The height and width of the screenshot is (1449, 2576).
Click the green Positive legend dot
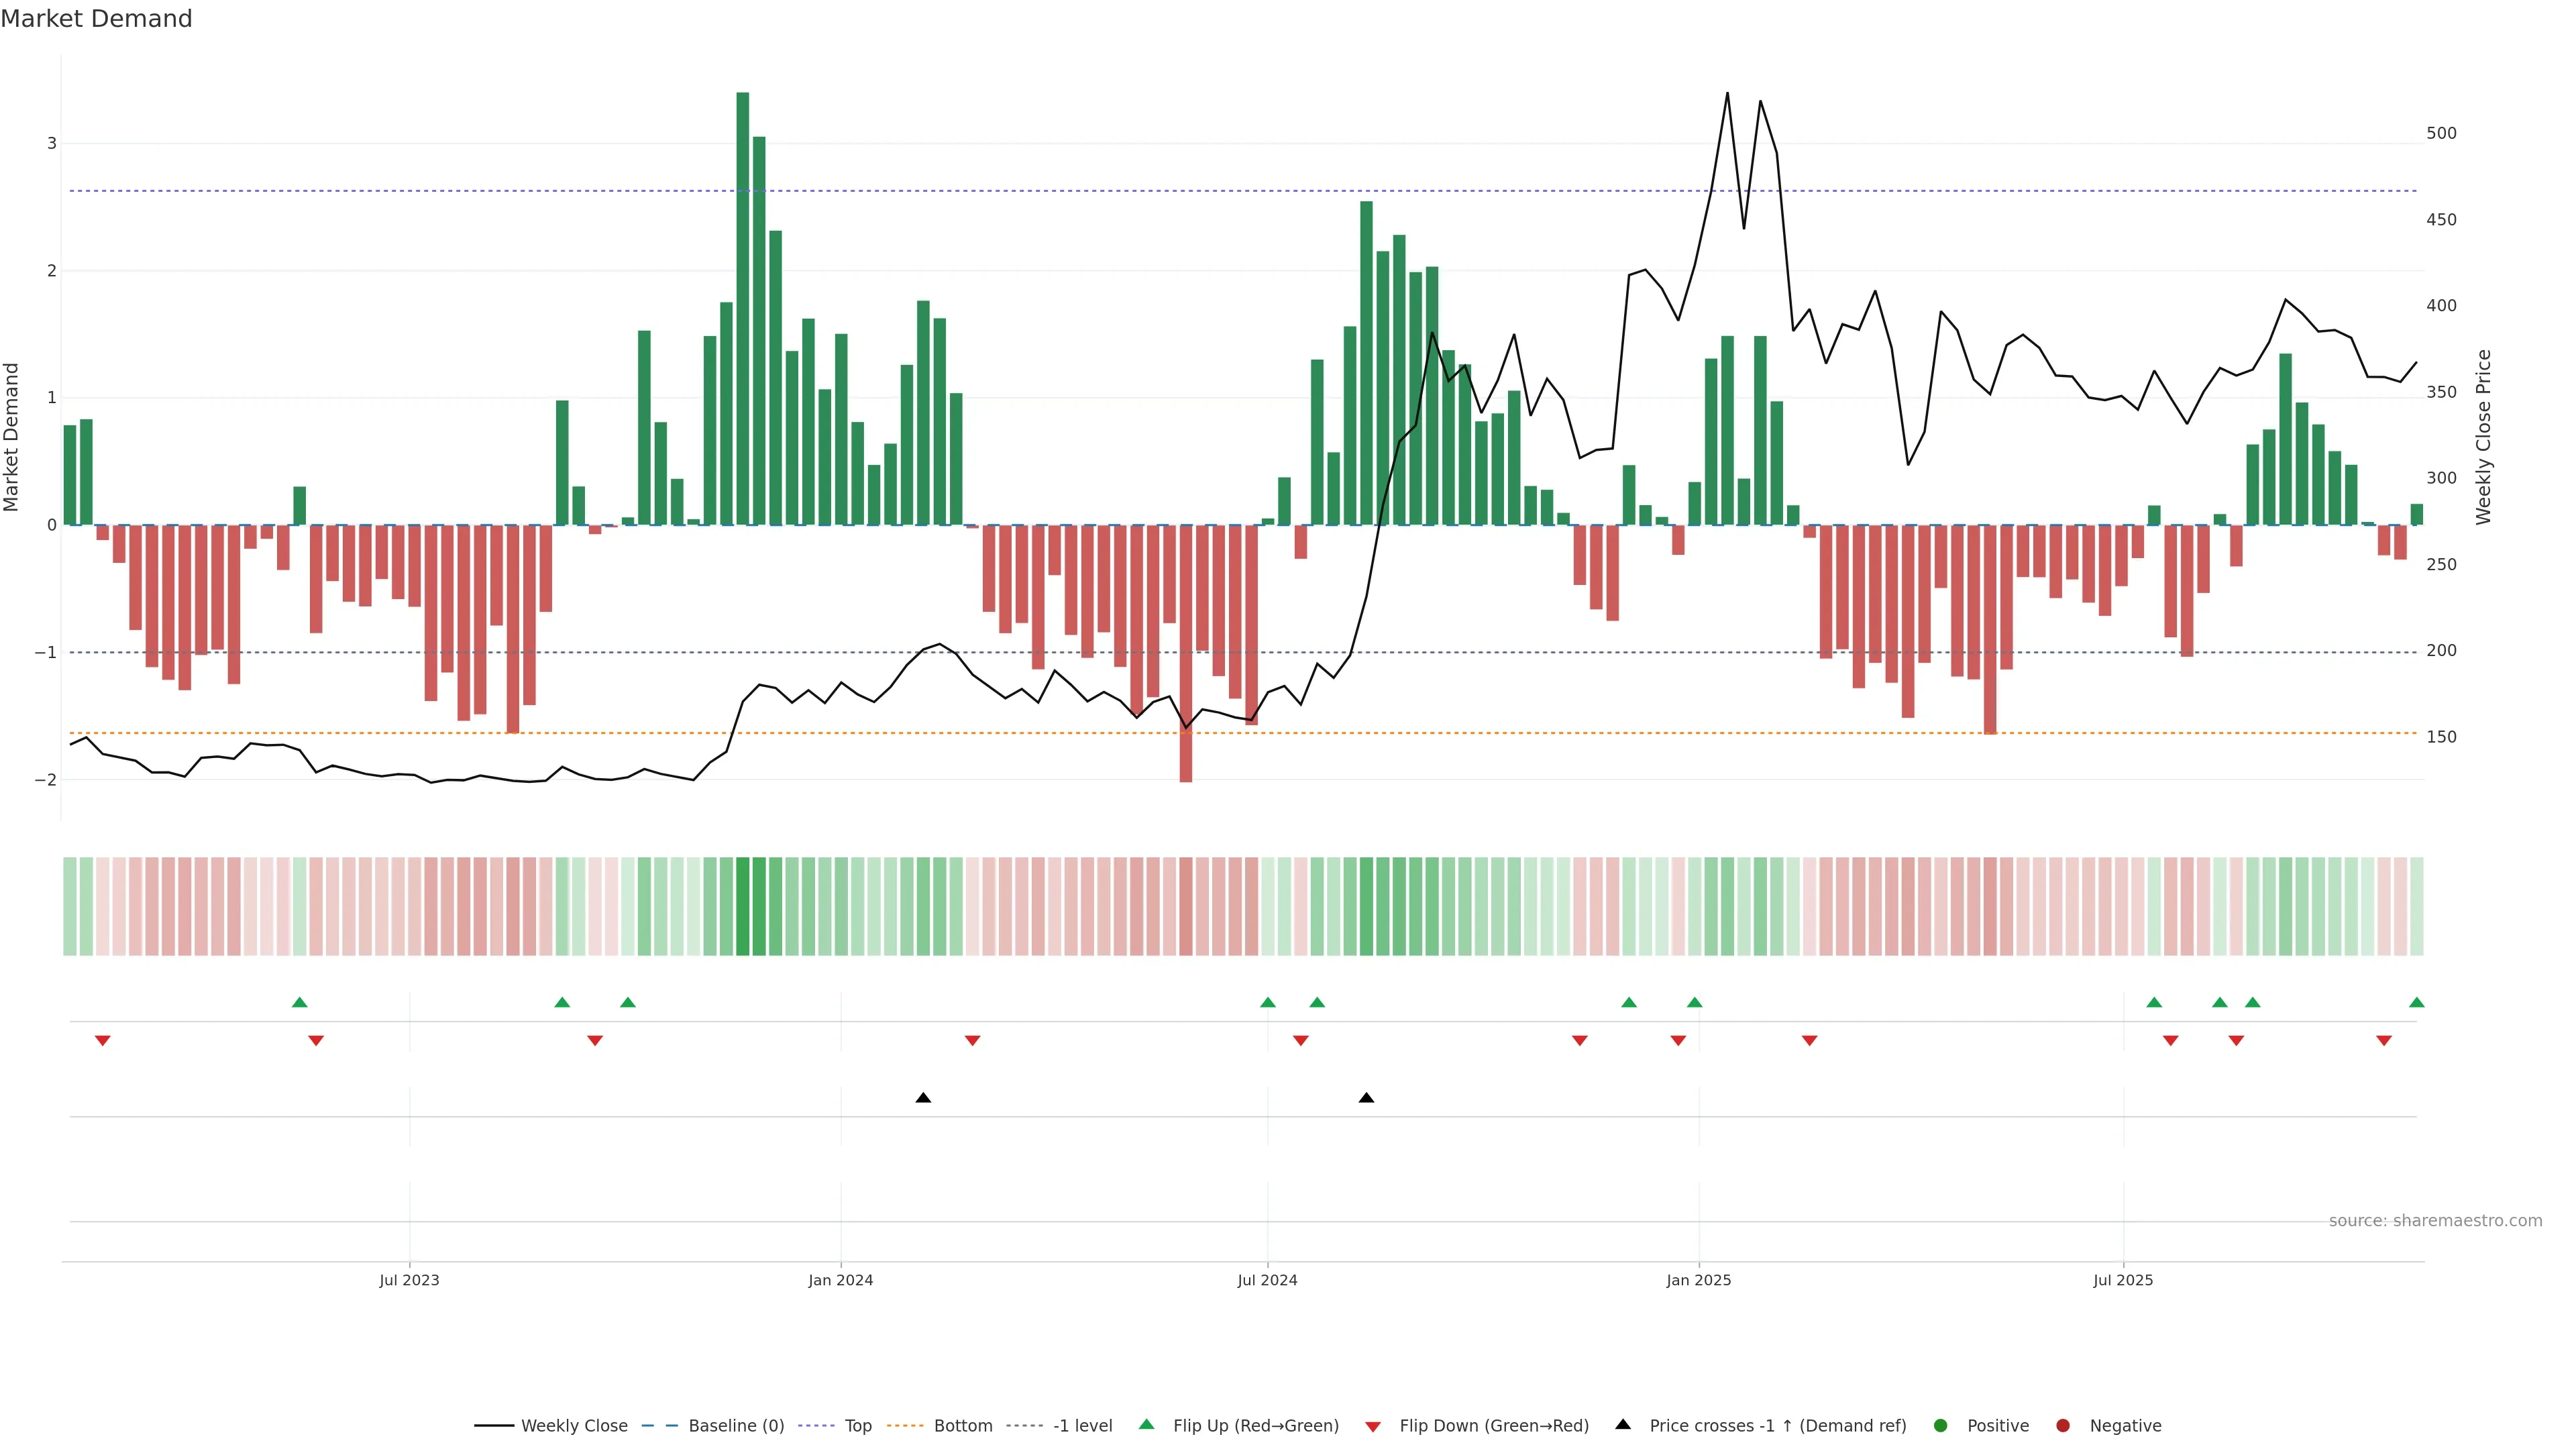pos(1941,1425)
